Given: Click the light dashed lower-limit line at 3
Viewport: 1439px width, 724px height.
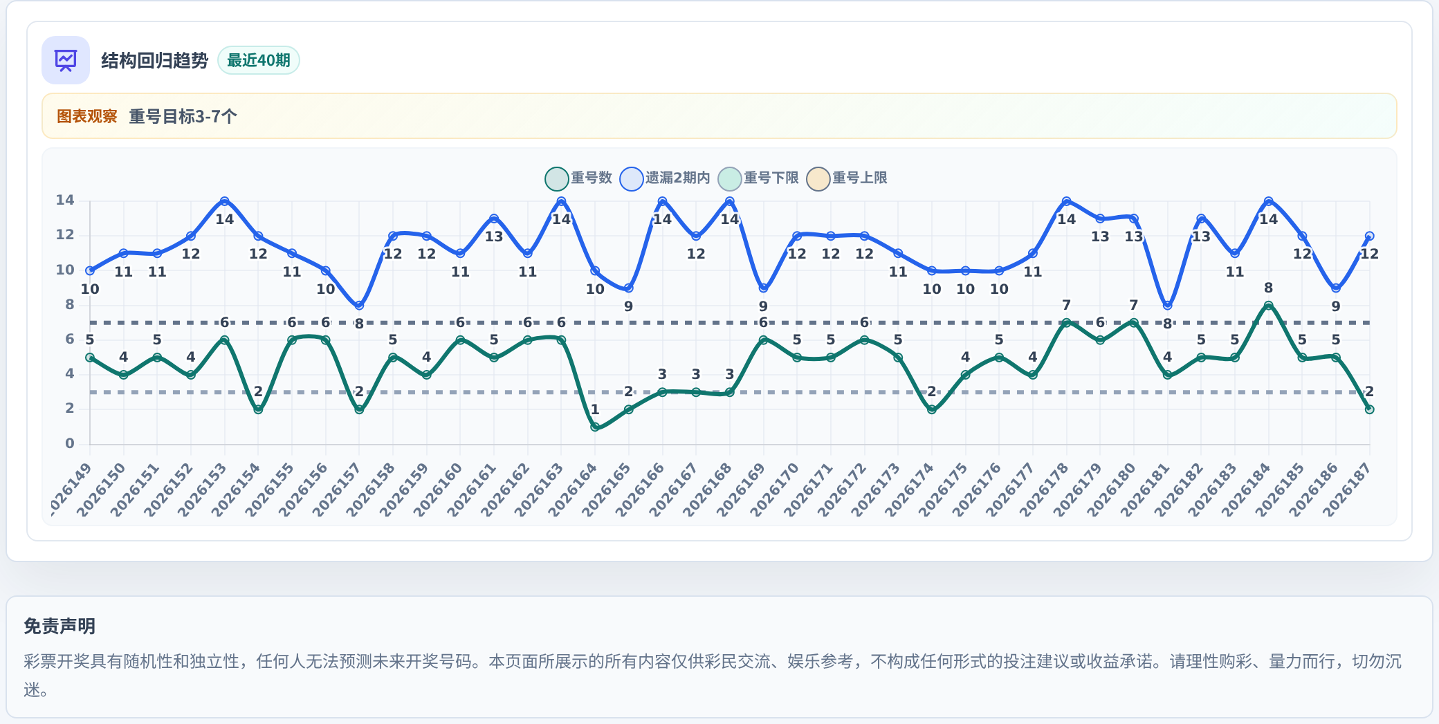Looking at the screenshot, I should point(730,392).
